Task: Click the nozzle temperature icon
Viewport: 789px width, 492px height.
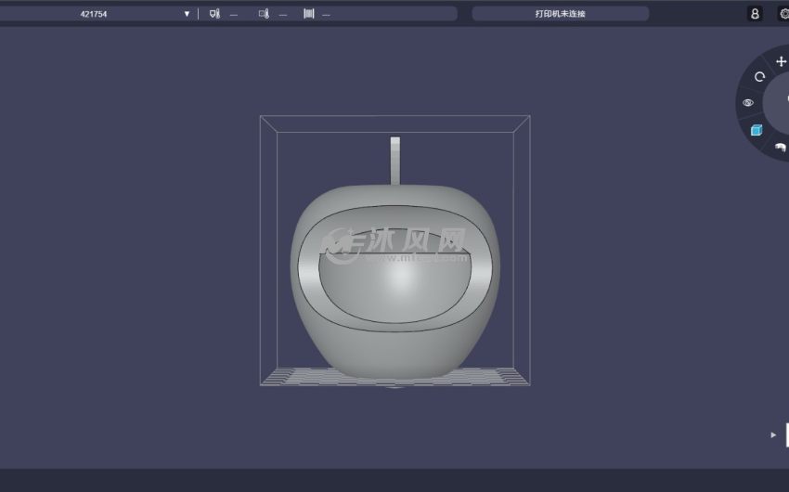Action: coord(214,14)
